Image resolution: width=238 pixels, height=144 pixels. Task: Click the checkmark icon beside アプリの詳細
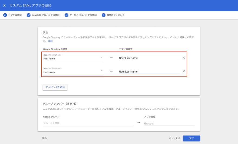[x=5, y=15]
